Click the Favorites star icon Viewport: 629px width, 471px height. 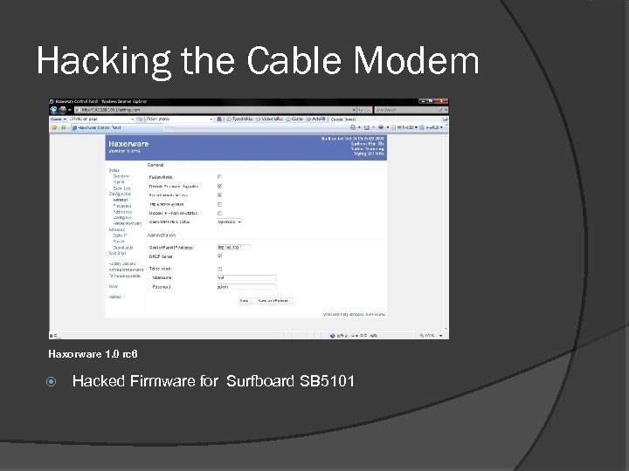pyautogui.click(x=54, y=127)
